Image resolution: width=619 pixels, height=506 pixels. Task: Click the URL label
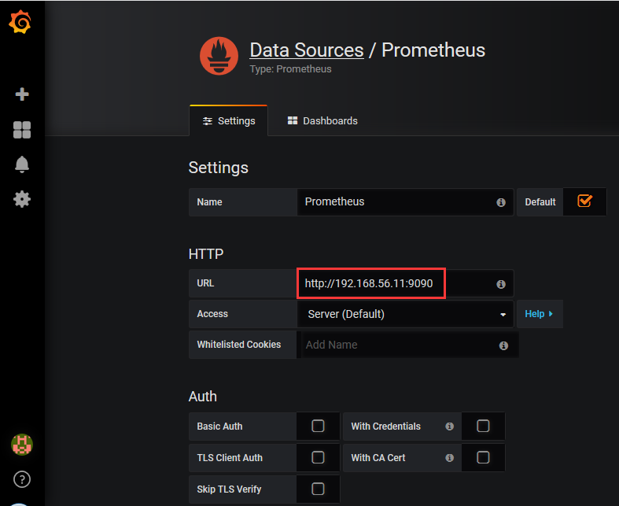pyautogui.click(x=205, y=283)
